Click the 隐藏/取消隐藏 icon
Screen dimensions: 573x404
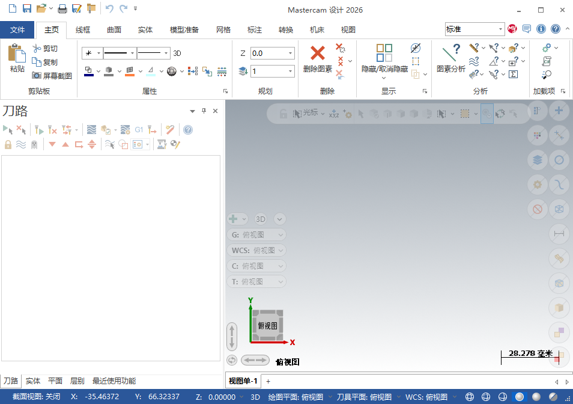pos(384,53)
